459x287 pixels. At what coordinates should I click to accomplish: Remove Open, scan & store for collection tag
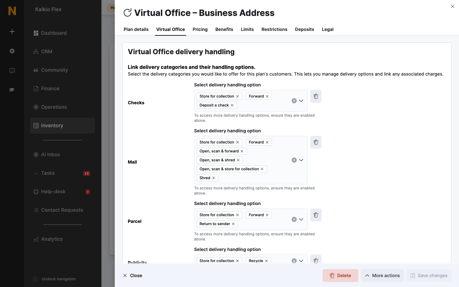(x=262, y=169)
